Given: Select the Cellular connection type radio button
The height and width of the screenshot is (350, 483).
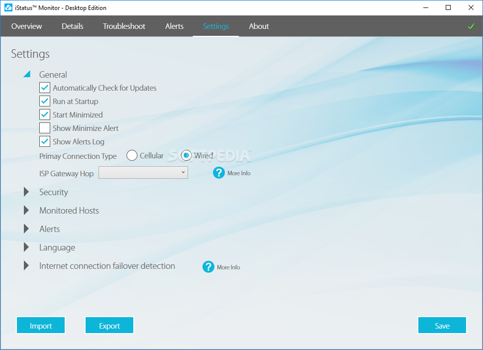Looking at the screenshot, I should pos(132,155).
